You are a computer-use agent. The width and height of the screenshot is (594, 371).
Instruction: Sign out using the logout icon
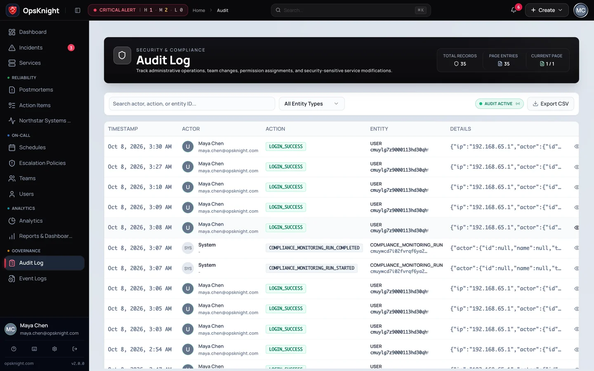click(x=75, y=349)
